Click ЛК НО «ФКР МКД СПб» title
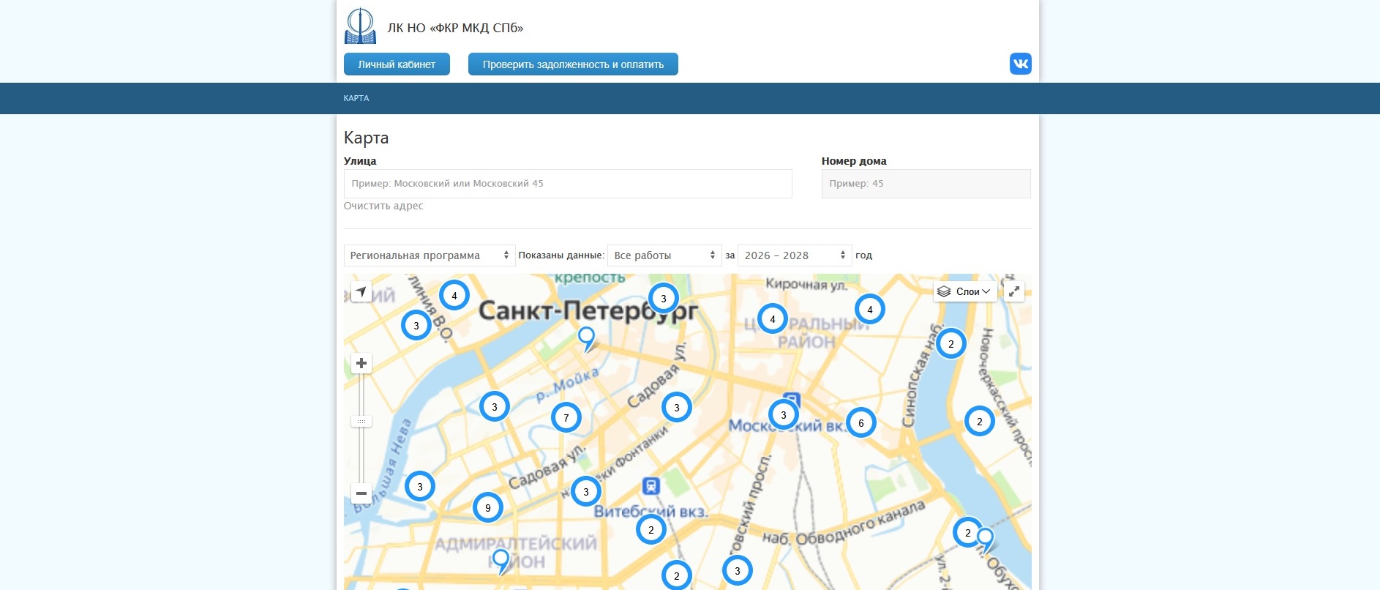The height and width of the screenshot is (590, 1380). point(455,28)
